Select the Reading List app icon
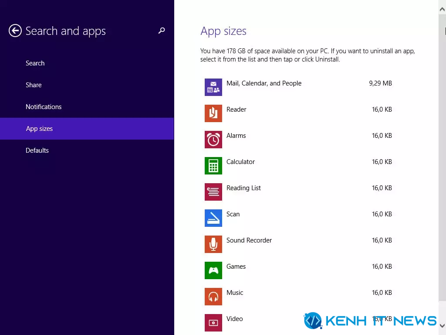The height and width of the screenshot is (335, 446). tap(213, 192)
